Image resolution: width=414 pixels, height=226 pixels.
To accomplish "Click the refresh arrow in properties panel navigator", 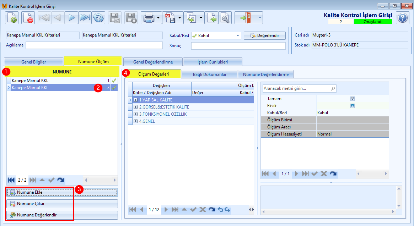I will point(333,174).
